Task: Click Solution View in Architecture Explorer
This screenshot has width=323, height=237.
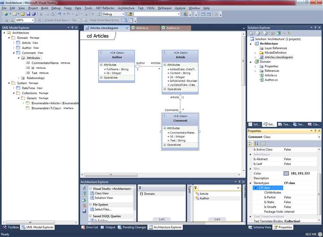Action: (x=104, y=198)
